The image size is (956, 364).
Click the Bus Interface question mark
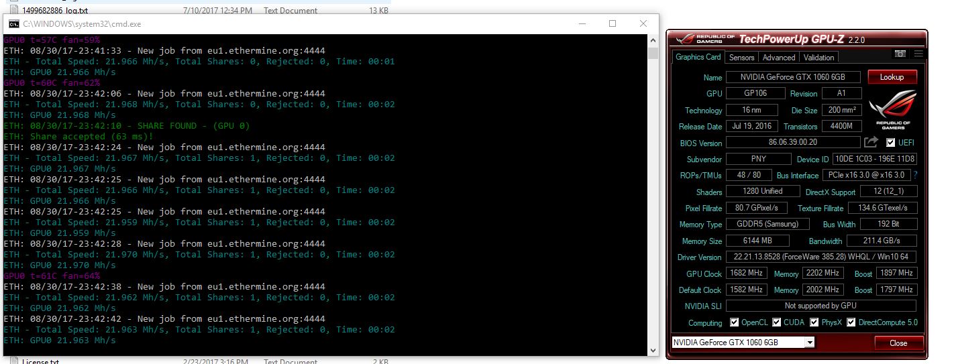(x=915, y=175)
